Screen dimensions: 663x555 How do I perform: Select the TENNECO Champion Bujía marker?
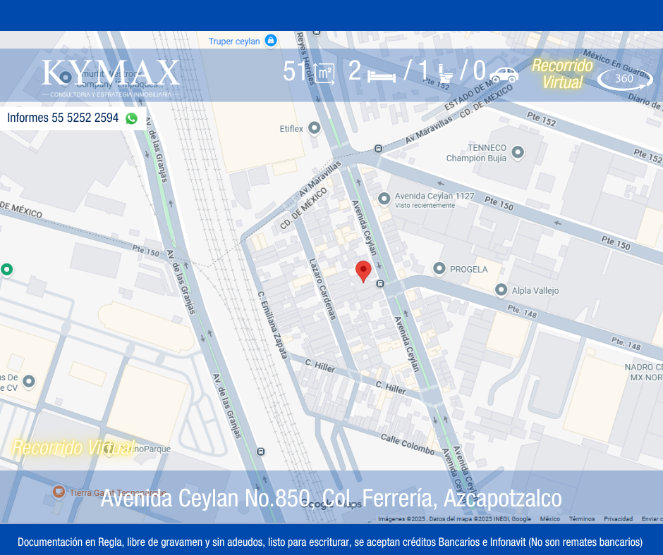518,152
